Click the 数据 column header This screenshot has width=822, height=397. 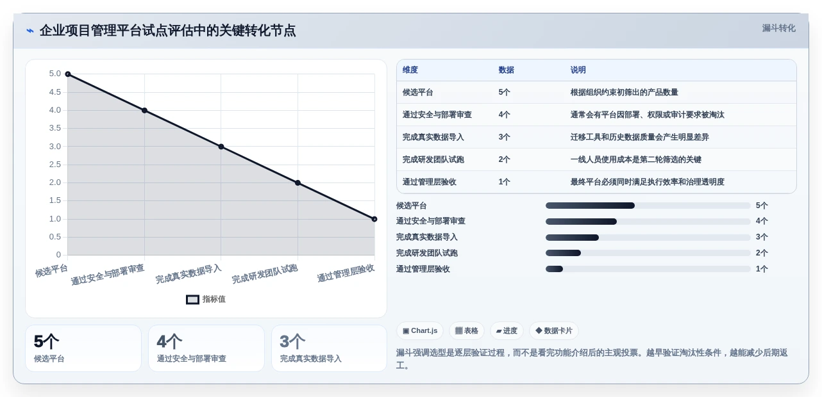pos(506,70)
